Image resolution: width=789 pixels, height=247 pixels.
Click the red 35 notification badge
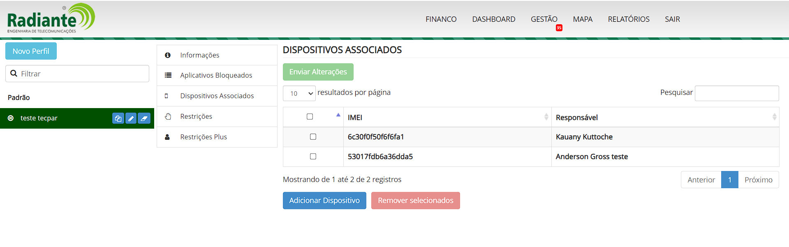click(559, 28)
